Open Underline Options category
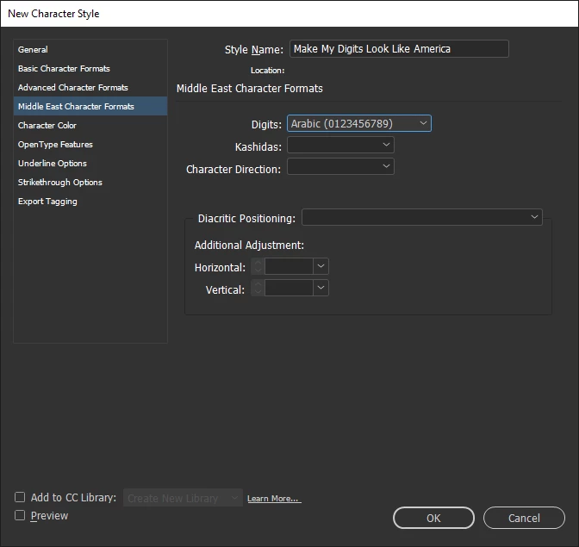 click(90, 163)
